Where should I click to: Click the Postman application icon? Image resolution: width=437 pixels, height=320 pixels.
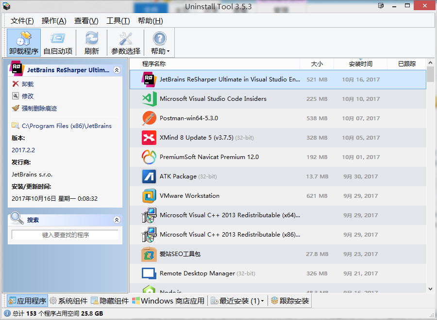(149, 118)
